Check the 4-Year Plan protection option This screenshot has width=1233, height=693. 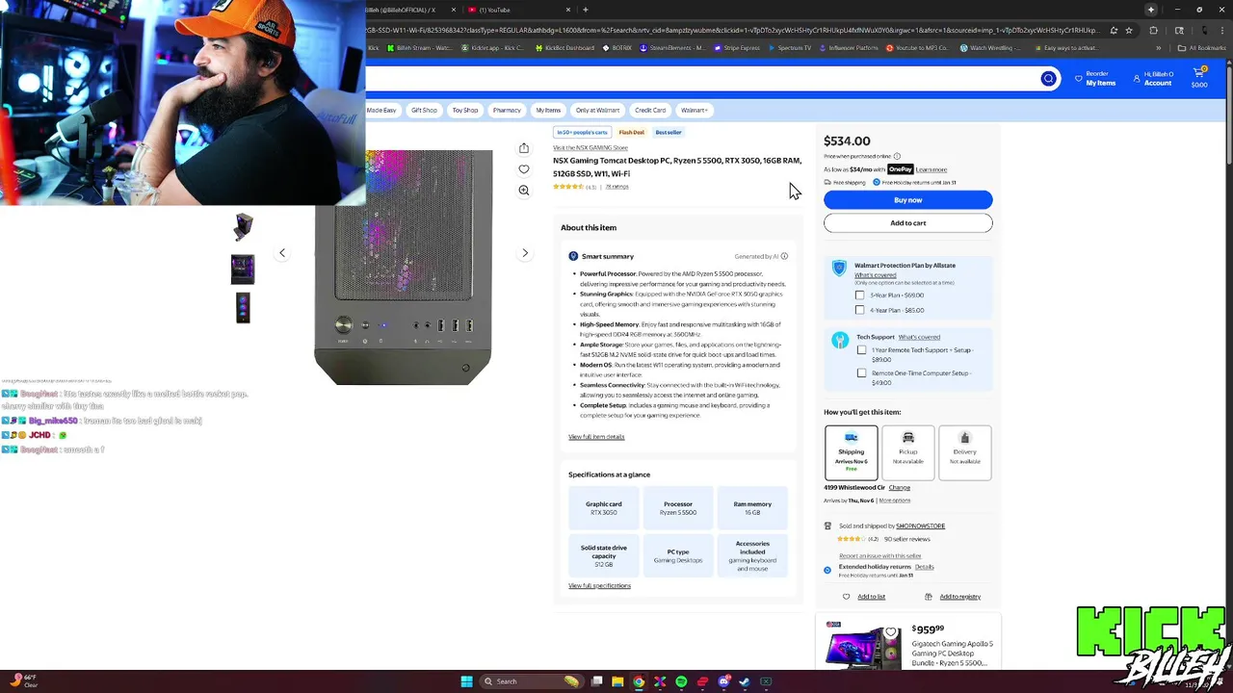pyautogui.click(x=860, y=310)
